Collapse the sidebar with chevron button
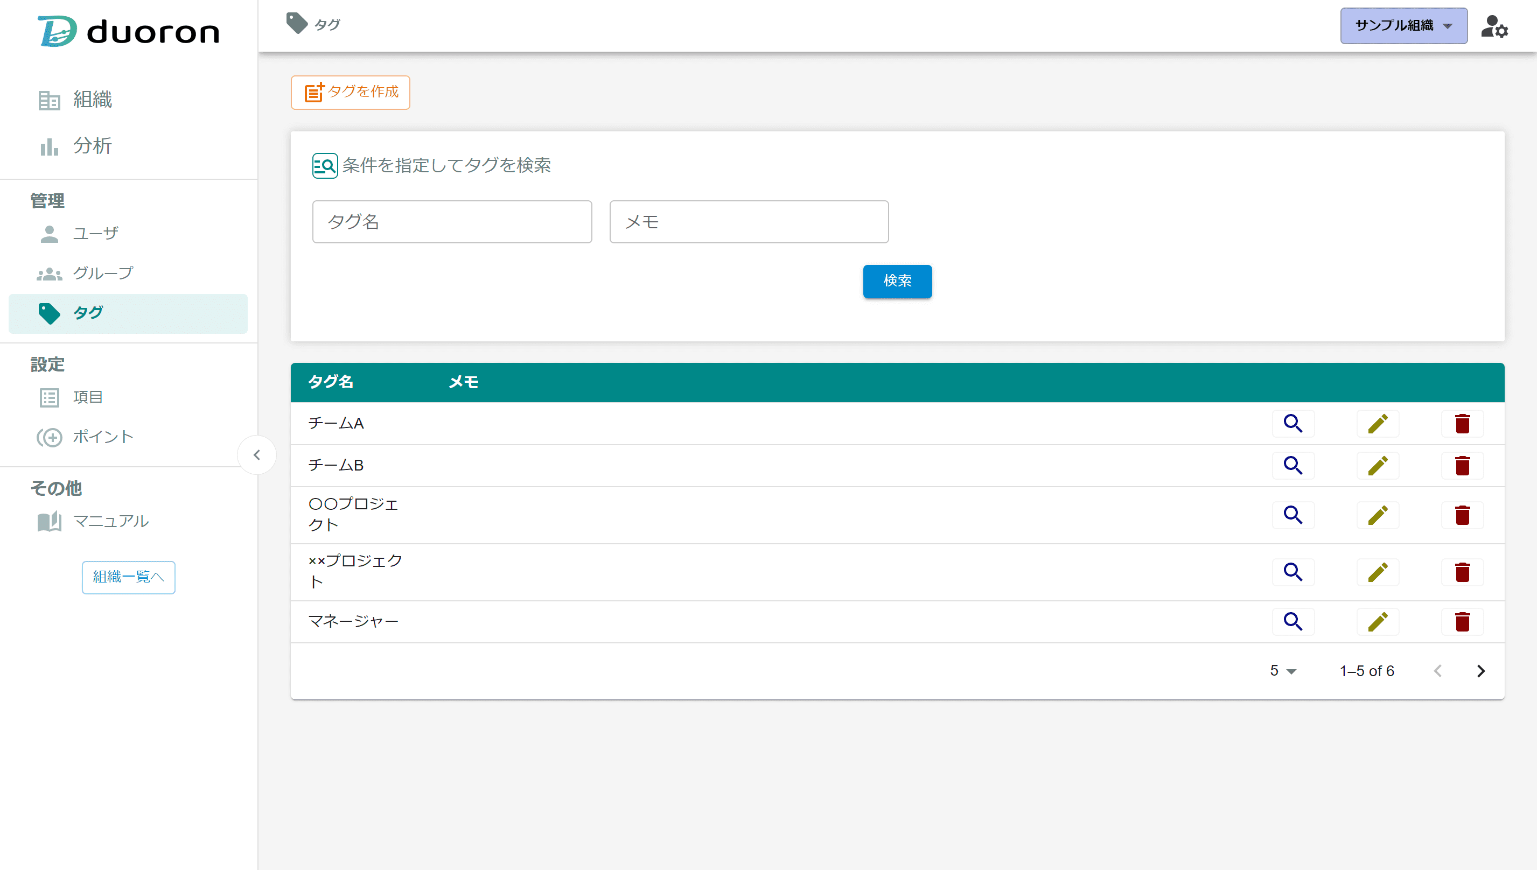This screenshot has width=1537, height=870. [x=257, y=455]
